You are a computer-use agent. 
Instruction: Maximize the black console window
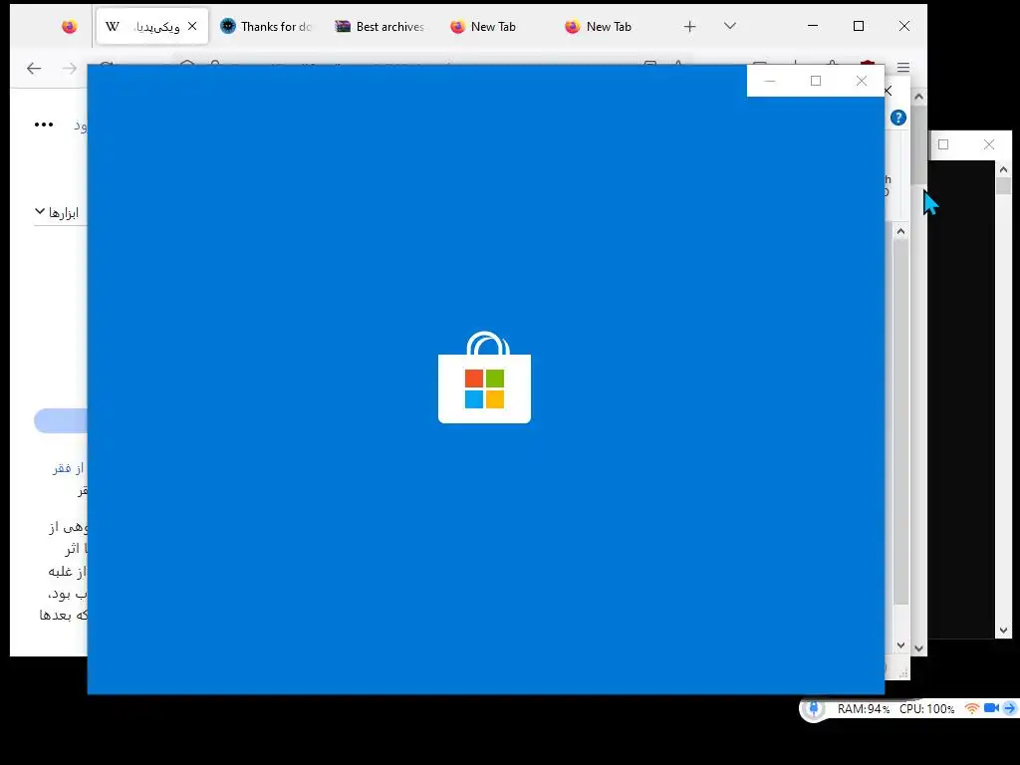tap(943, 144)
